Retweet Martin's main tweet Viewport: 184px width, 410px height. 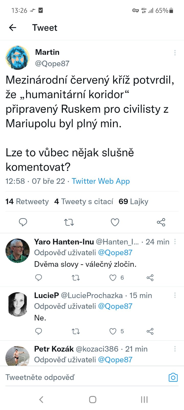tap(69, 222)
